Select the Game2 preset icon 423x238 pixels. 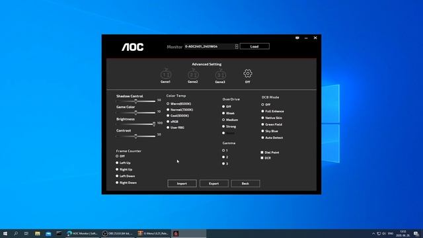193,74
